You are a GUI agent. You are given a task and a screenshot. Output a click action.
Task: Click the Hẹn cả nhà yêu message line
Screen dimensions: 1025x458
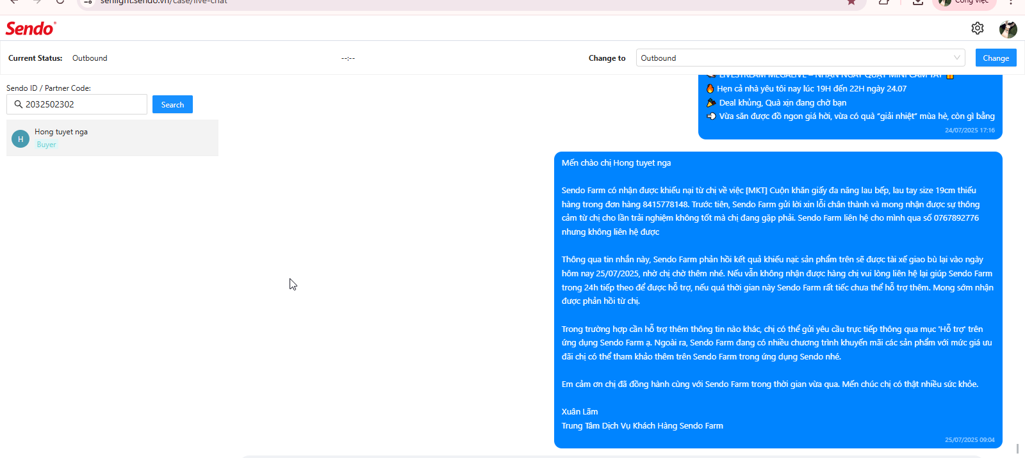pyautogui.click(x=807, y=89)
